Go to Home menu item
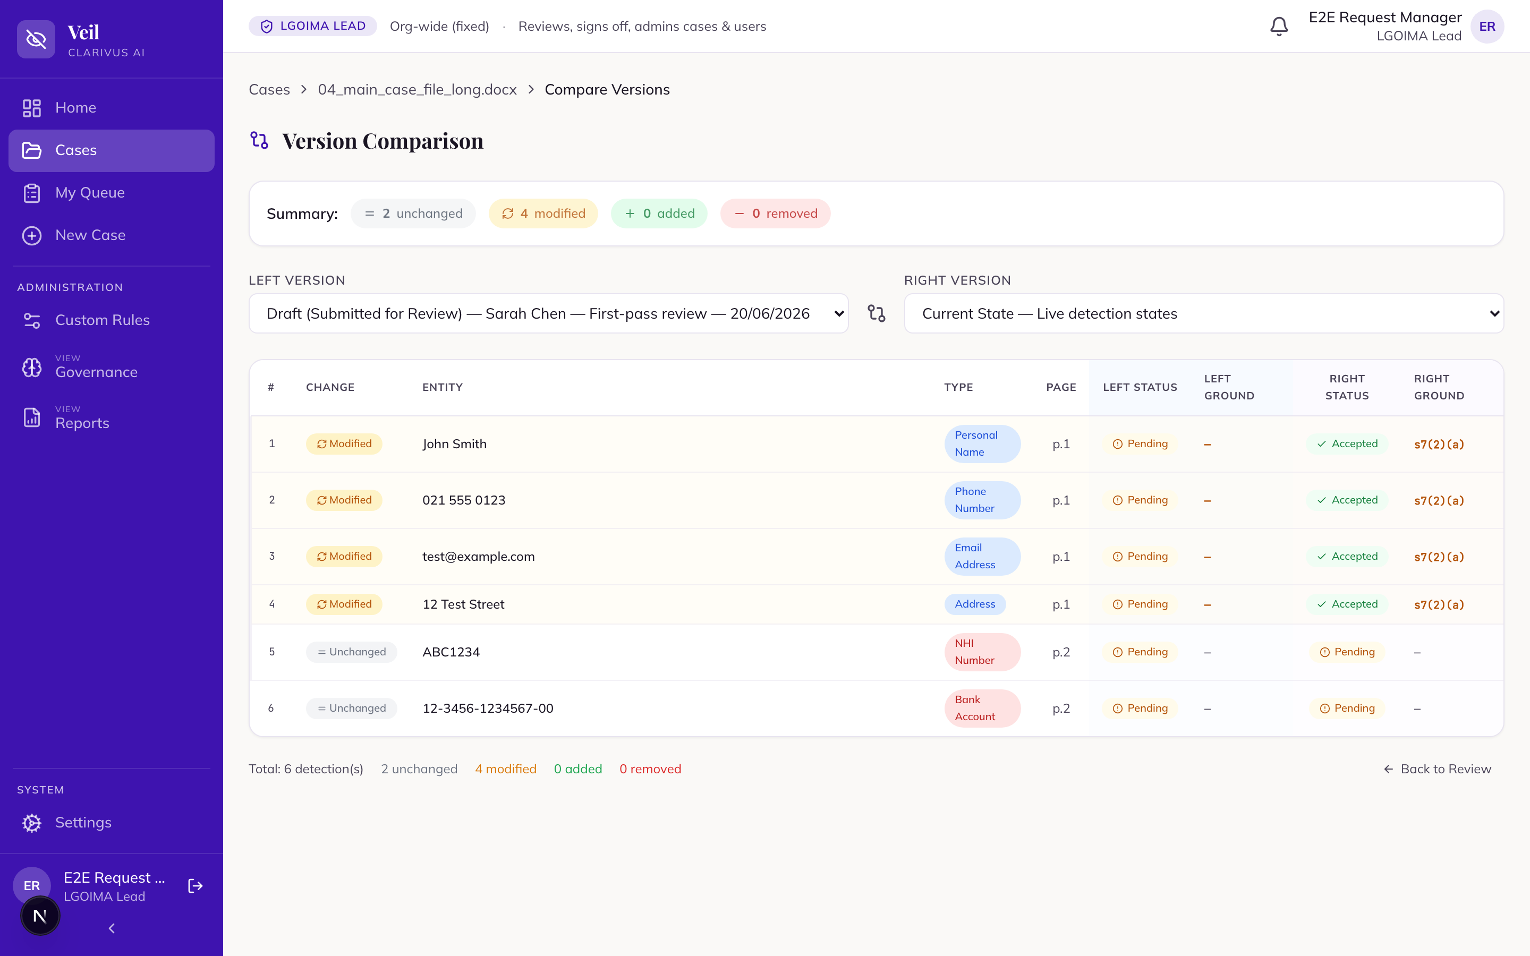 click(x=111, y=107)
